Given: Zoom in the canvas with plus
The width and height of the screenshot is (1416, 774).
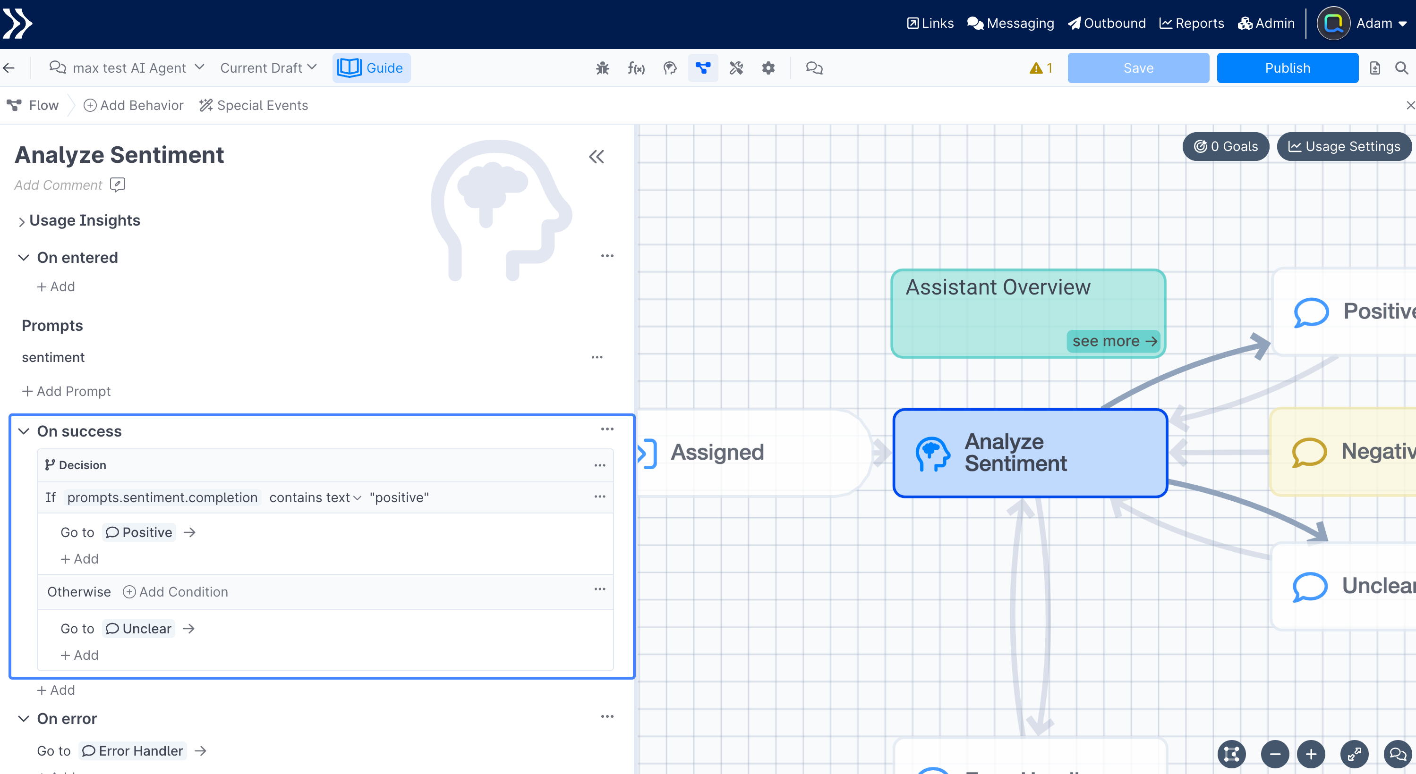Looking at the screenshot, I should (1311, 754).
